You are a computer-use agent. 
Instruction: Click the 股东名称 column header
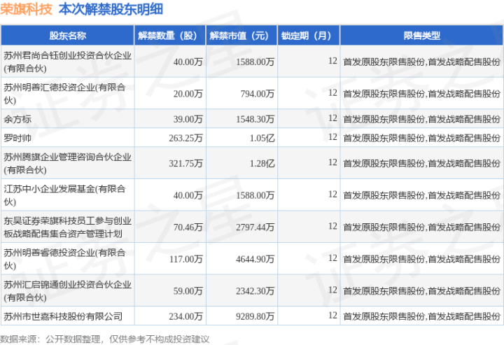pyautogui.click(x=67, y=35)
